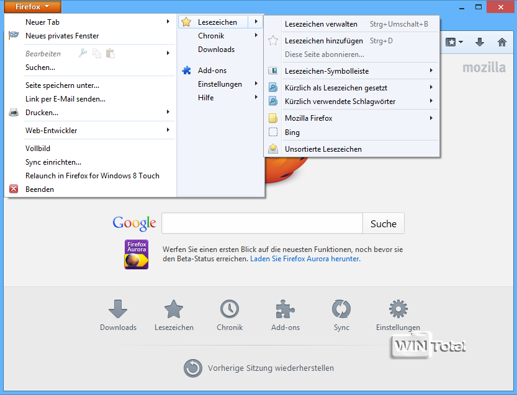Expand the Drucken submenu arrow
Viewport: 517px width, 395px height.
(168, 112)
